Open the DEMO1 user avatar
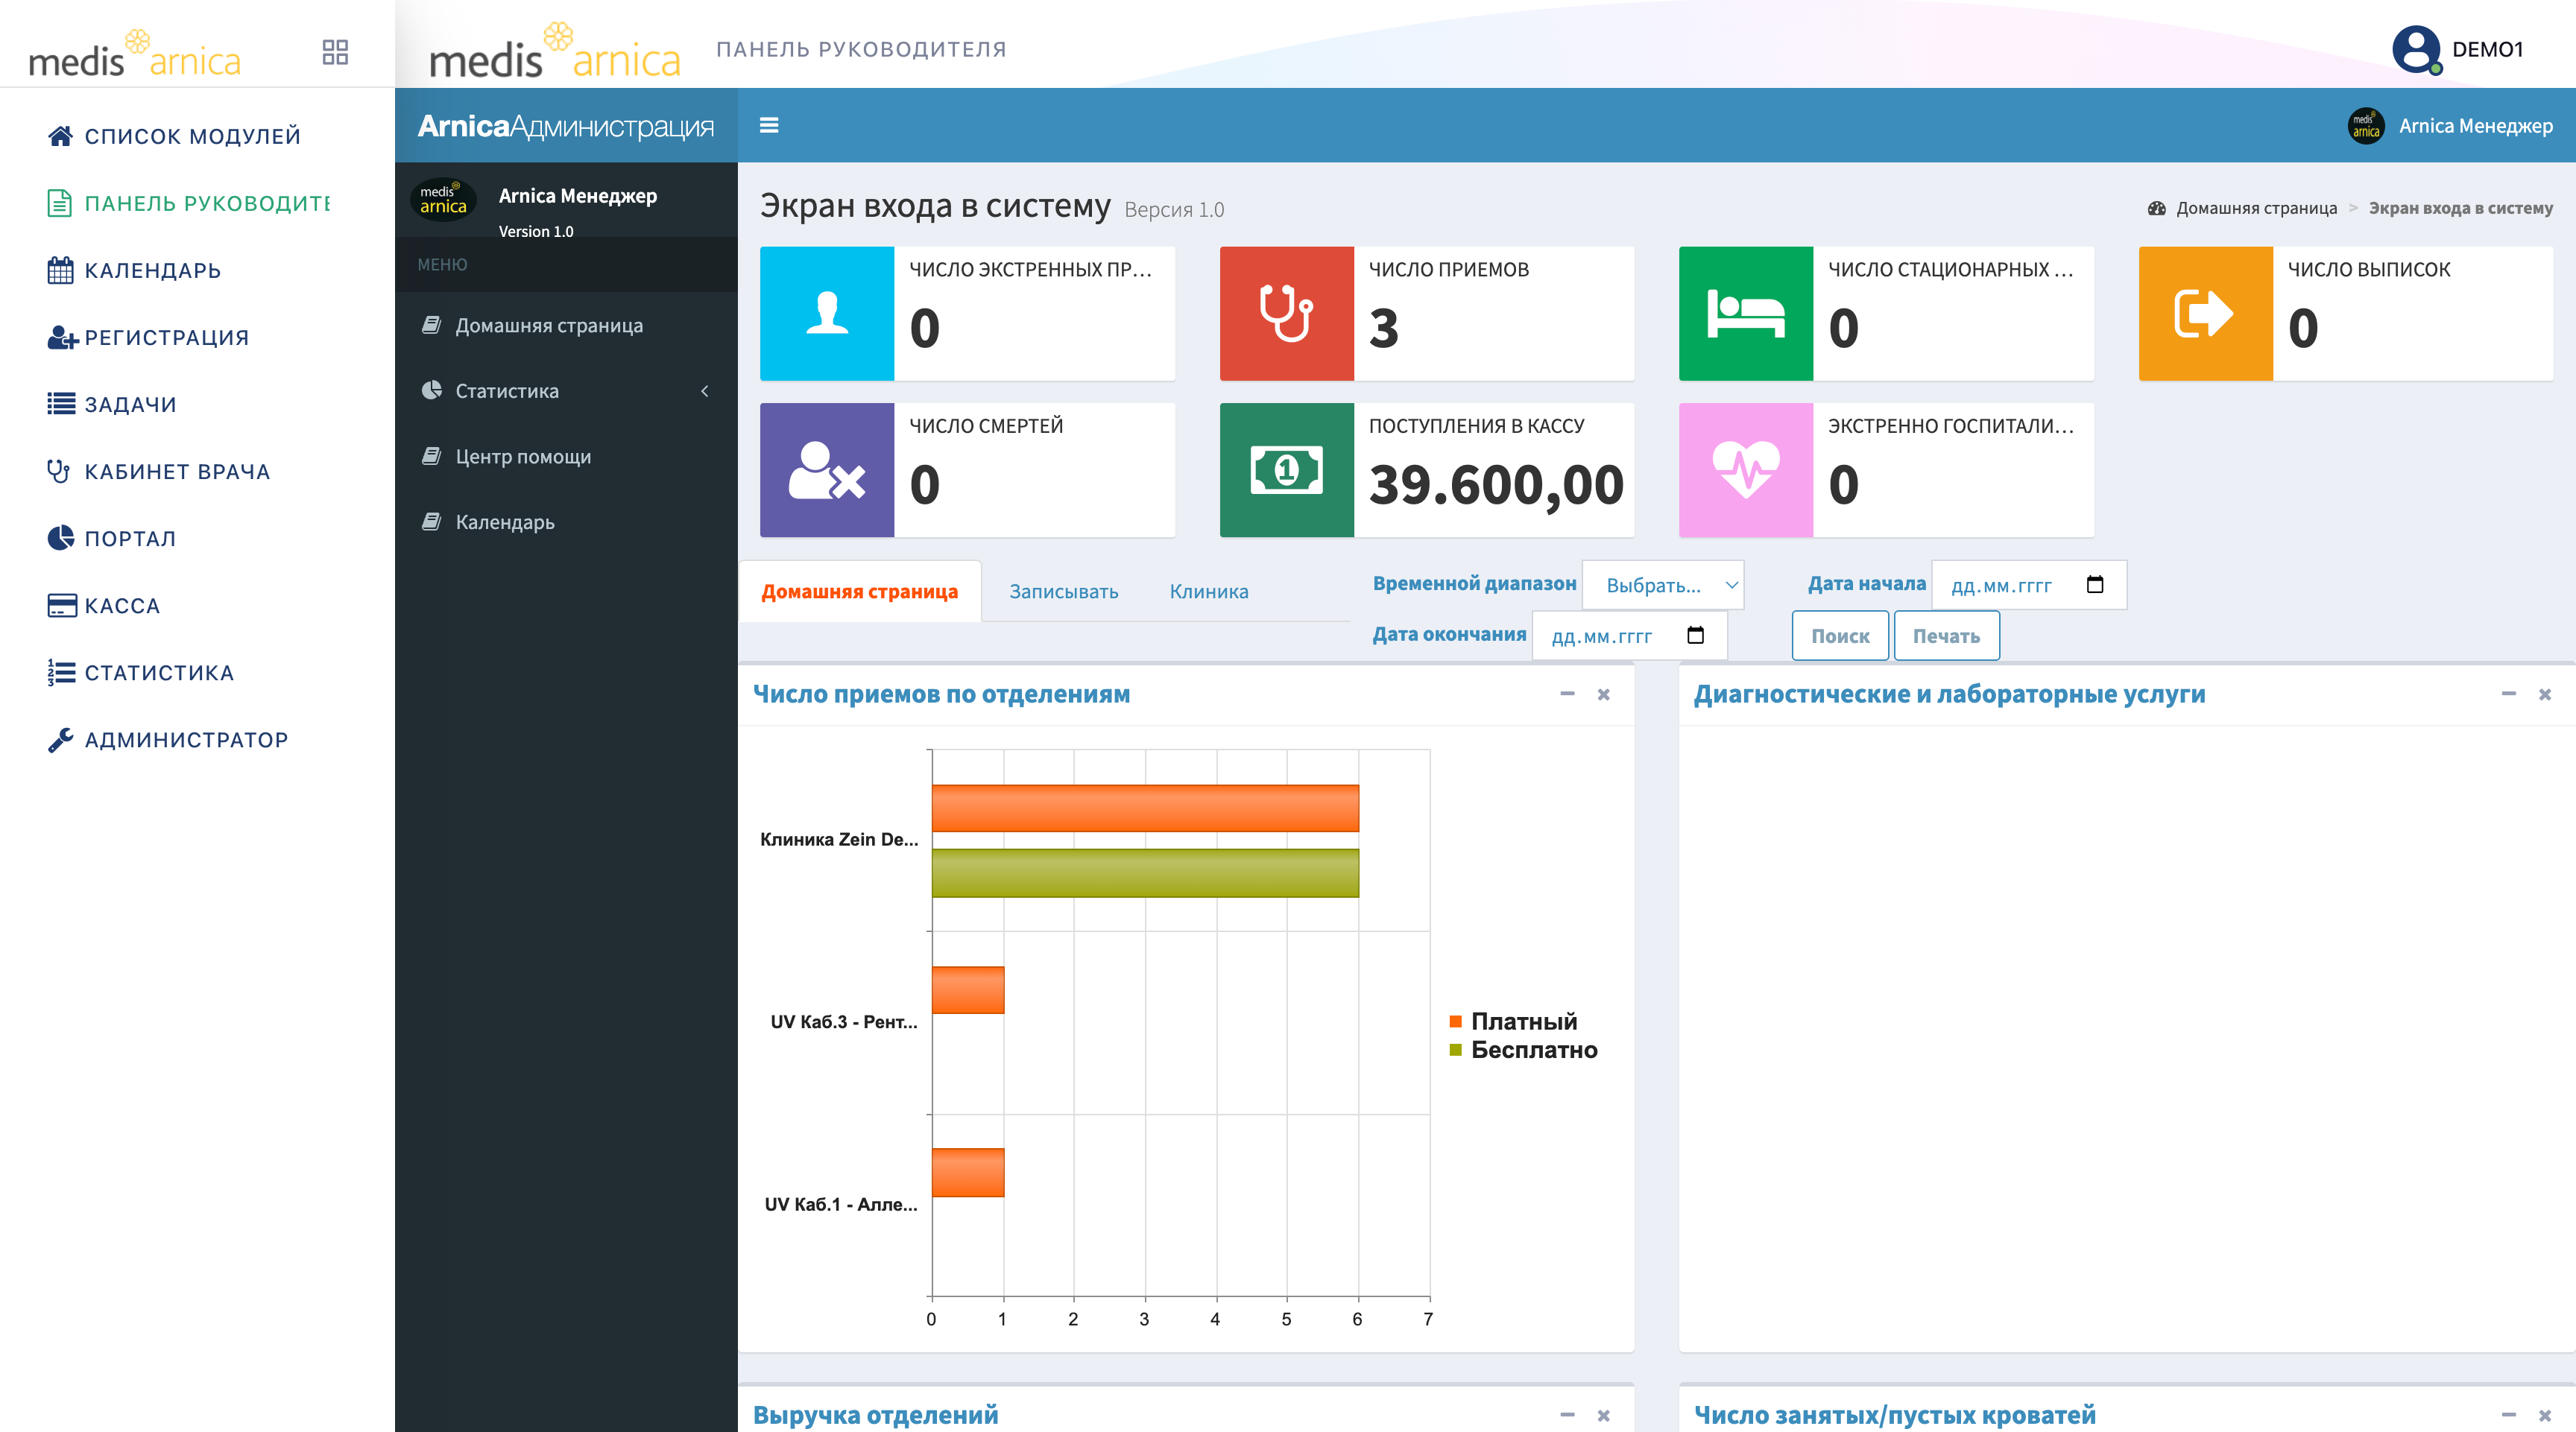Image resolution: width=2576 pixels, height=1432 pixels. (x=2416, y=49)
